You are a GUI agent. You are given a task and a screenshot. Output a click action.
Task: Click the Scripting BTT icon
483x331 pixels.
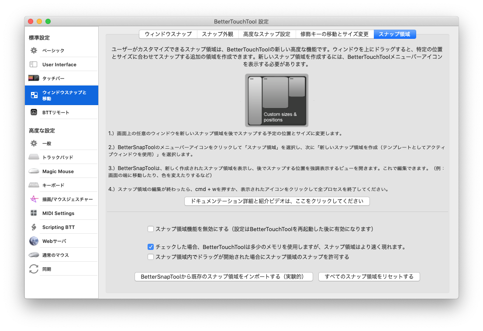[x=34, y=227]
